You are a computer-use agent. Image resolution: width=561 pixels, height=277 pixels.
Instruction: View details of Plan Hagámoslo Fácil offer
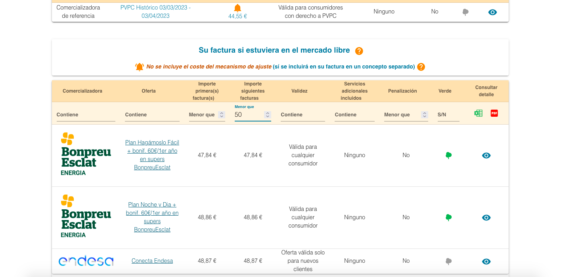[486, 156]
